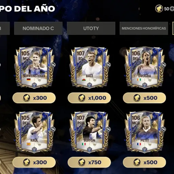Tap the gold token icon showing 50
Viewport: 174px width, 174px height.
tap(159, 8)
